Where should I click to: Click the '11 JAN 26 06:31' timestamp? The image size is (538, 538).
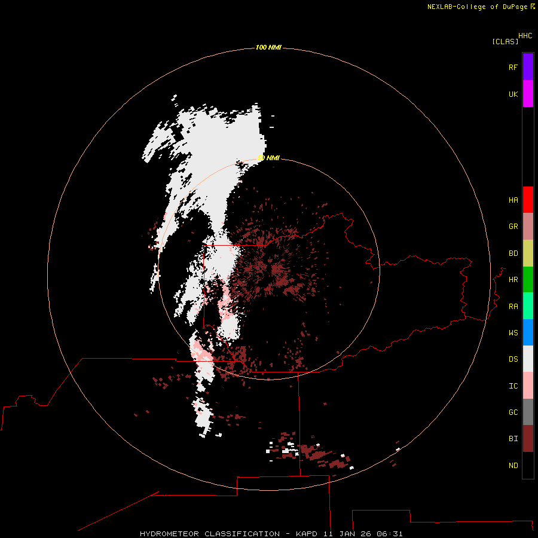(363, 534)
